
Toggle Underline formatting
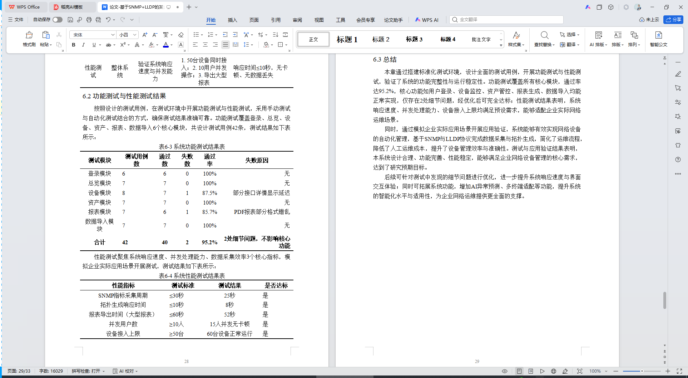94,45
